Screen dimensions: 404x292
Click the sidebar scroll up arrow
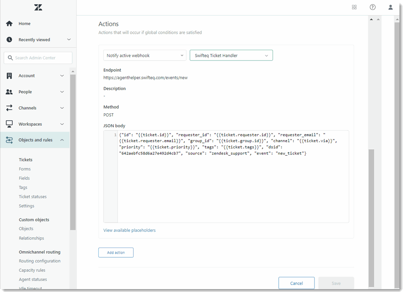click(x=73, y=71)
